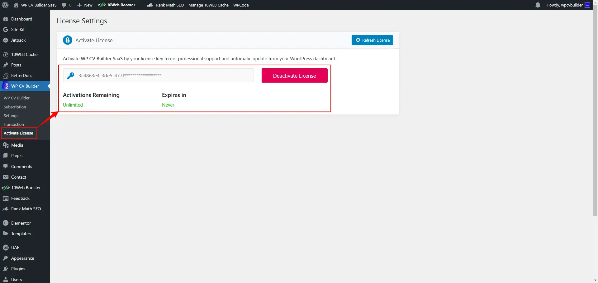Click the Dashboard gauge icon in sidebar
Image resolution: width=598 pixels, height=283 pixels.
(x=6, y=19)
